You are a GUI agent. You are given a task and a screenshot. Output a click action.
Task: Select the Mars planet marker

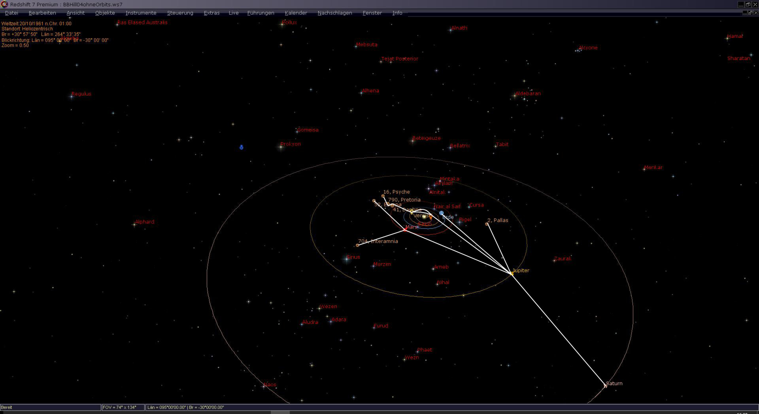(406, 229)
